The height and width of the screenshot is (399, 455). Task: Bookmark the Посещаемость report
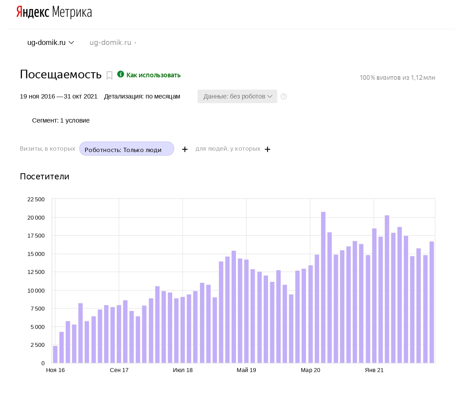pos(110,75)
